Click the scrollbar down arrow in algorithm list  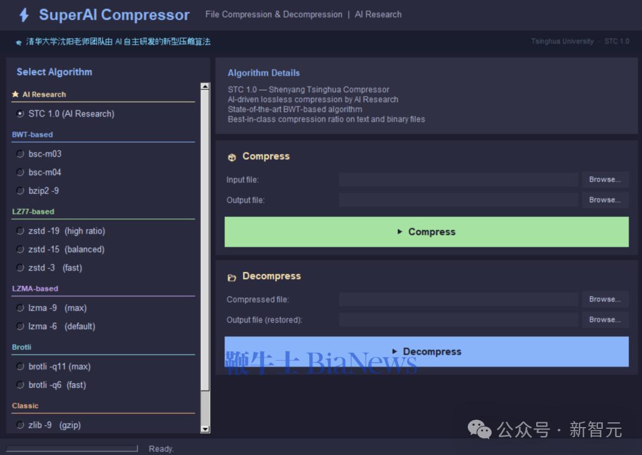click(x=205, y=429)
